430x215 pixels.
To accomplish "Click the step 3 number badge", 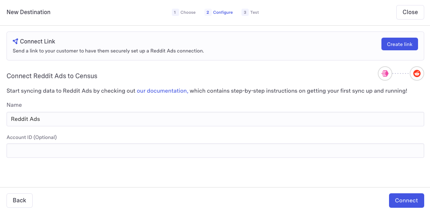I will click(245, 12).
